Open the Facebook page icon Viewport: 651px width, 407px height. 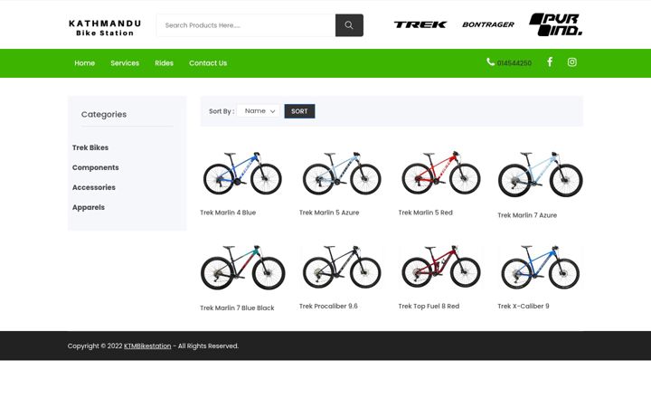(x=550, y=62)
